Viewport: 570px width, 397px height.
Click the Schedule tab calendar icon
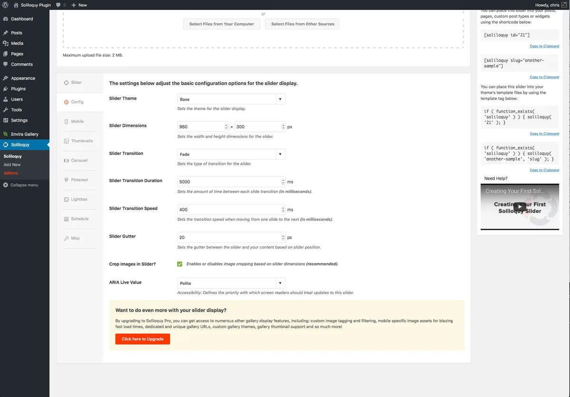[x=66, y=219]
